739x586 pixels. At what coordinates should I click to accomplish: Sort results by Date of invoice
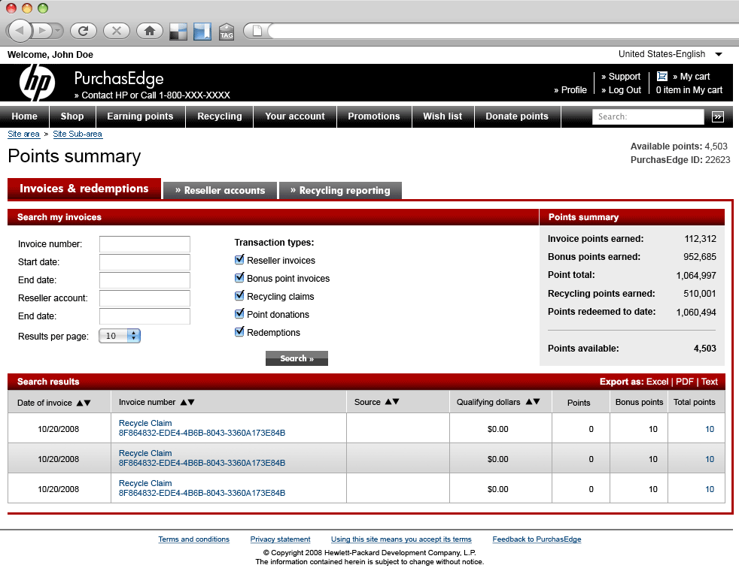pos(83,403)
